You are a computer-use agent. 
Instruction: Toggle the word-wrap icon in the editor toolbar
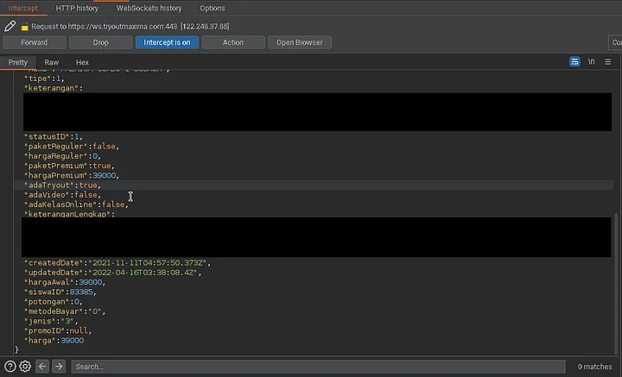tap(574, 62)
